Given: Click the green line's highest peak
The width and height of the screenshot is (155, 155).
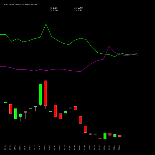Looking at the screenshot, I should pyautogui.click(x=46, y=24).
